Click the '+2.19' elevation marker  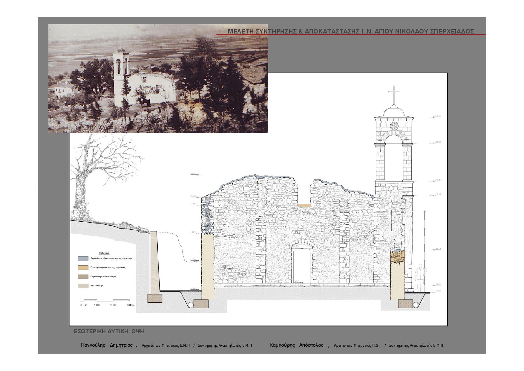[437, 249]
